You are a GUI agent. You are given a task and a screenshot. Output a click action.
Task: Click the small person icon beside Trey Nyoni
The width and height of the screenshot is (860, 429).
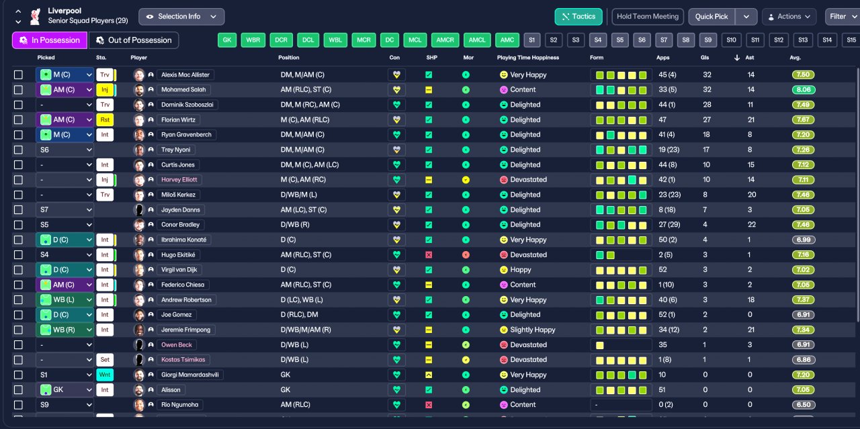[x=151, y=150]
